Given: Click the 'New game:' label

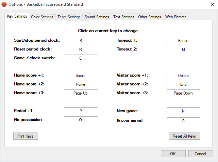Looking at the screenshot, I should pyautogui.click(x=127, y=111).
